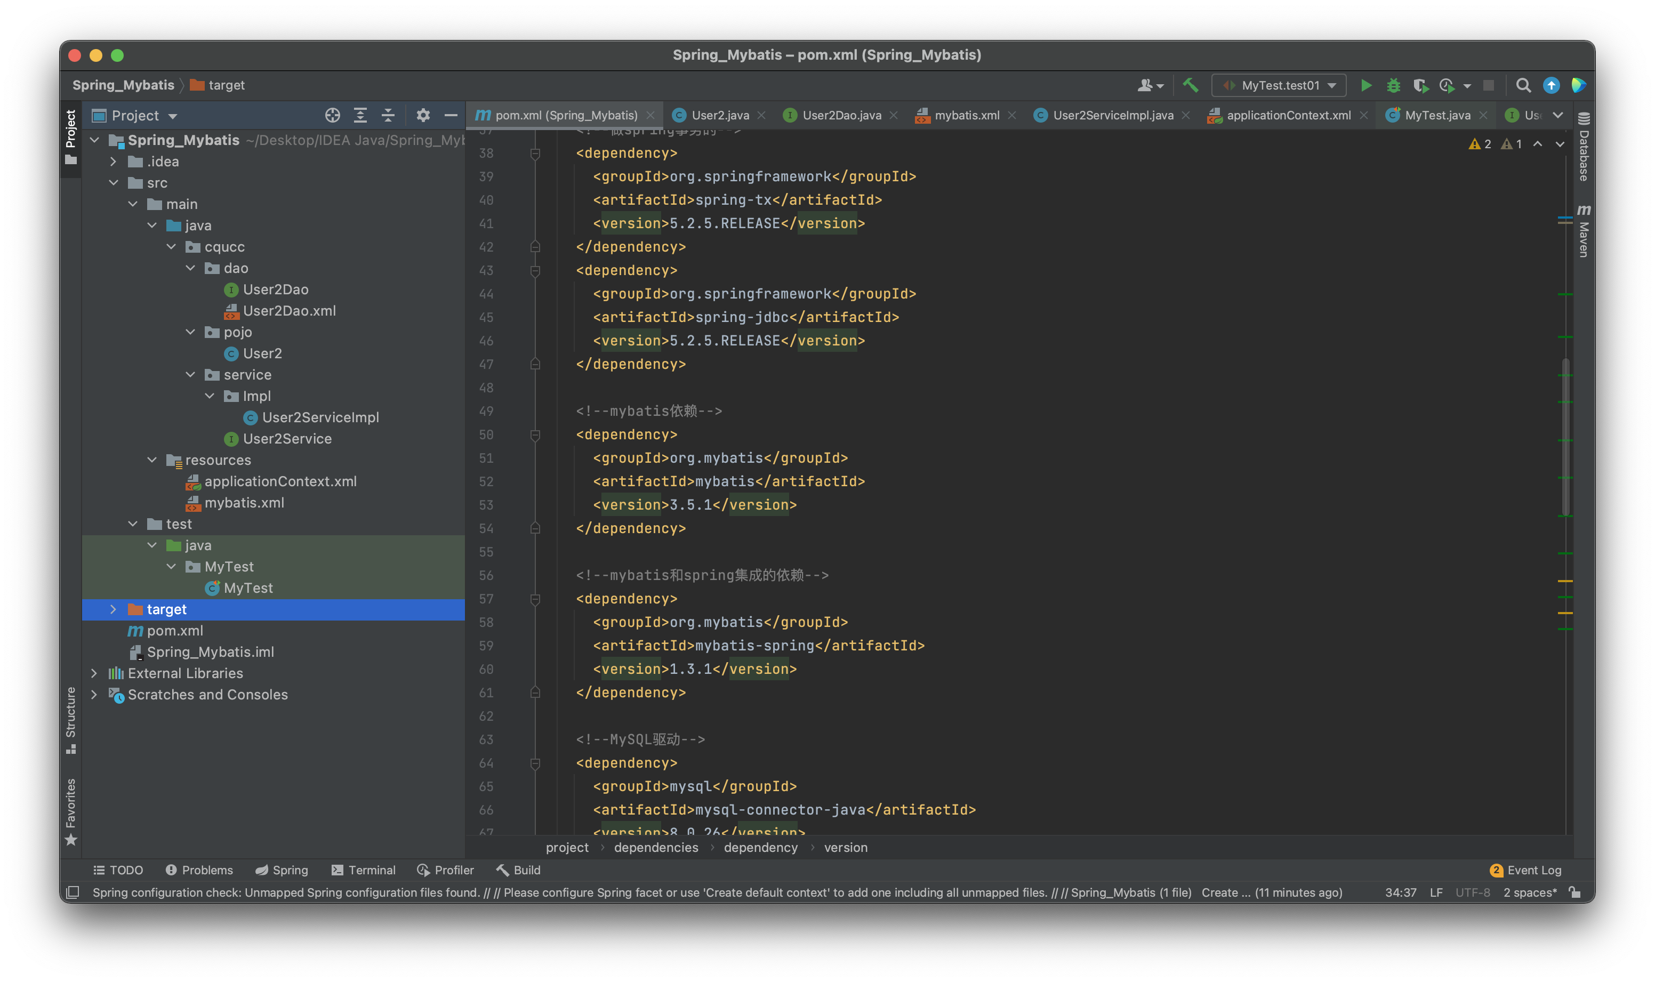Viewport: 1655px width, 982px height.
Task: Expand the target folder
Action: click(113, 609)
